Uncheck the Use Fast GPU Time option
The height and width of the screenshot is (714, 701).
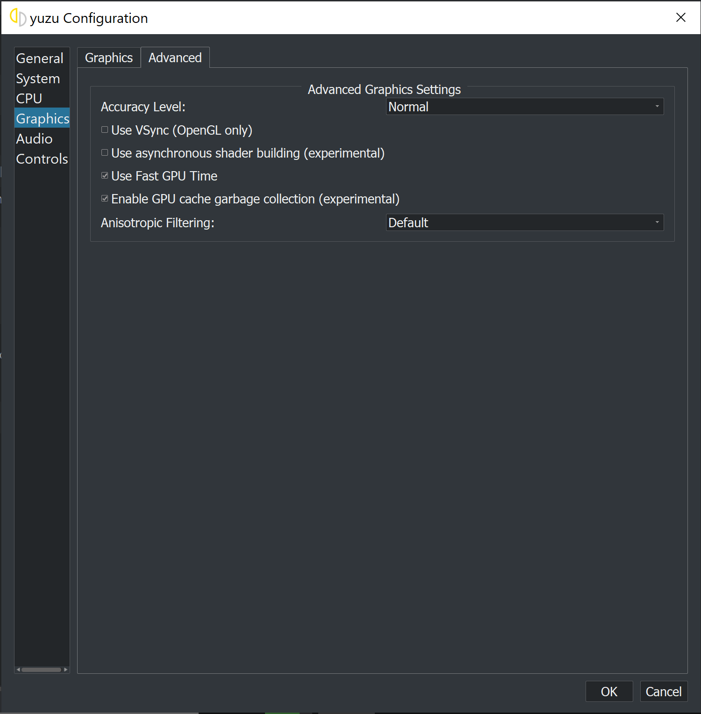click(105, 176)
